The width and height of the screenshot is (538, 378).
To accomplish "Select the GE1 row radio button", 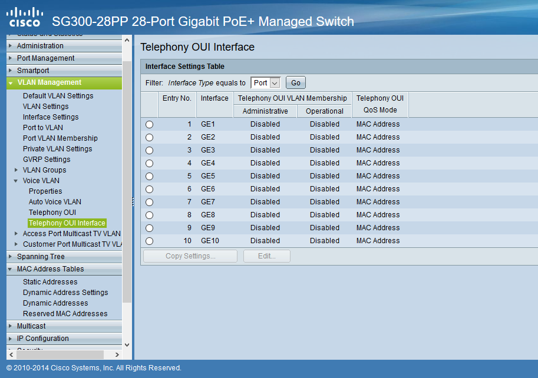I will coord(149,124).
